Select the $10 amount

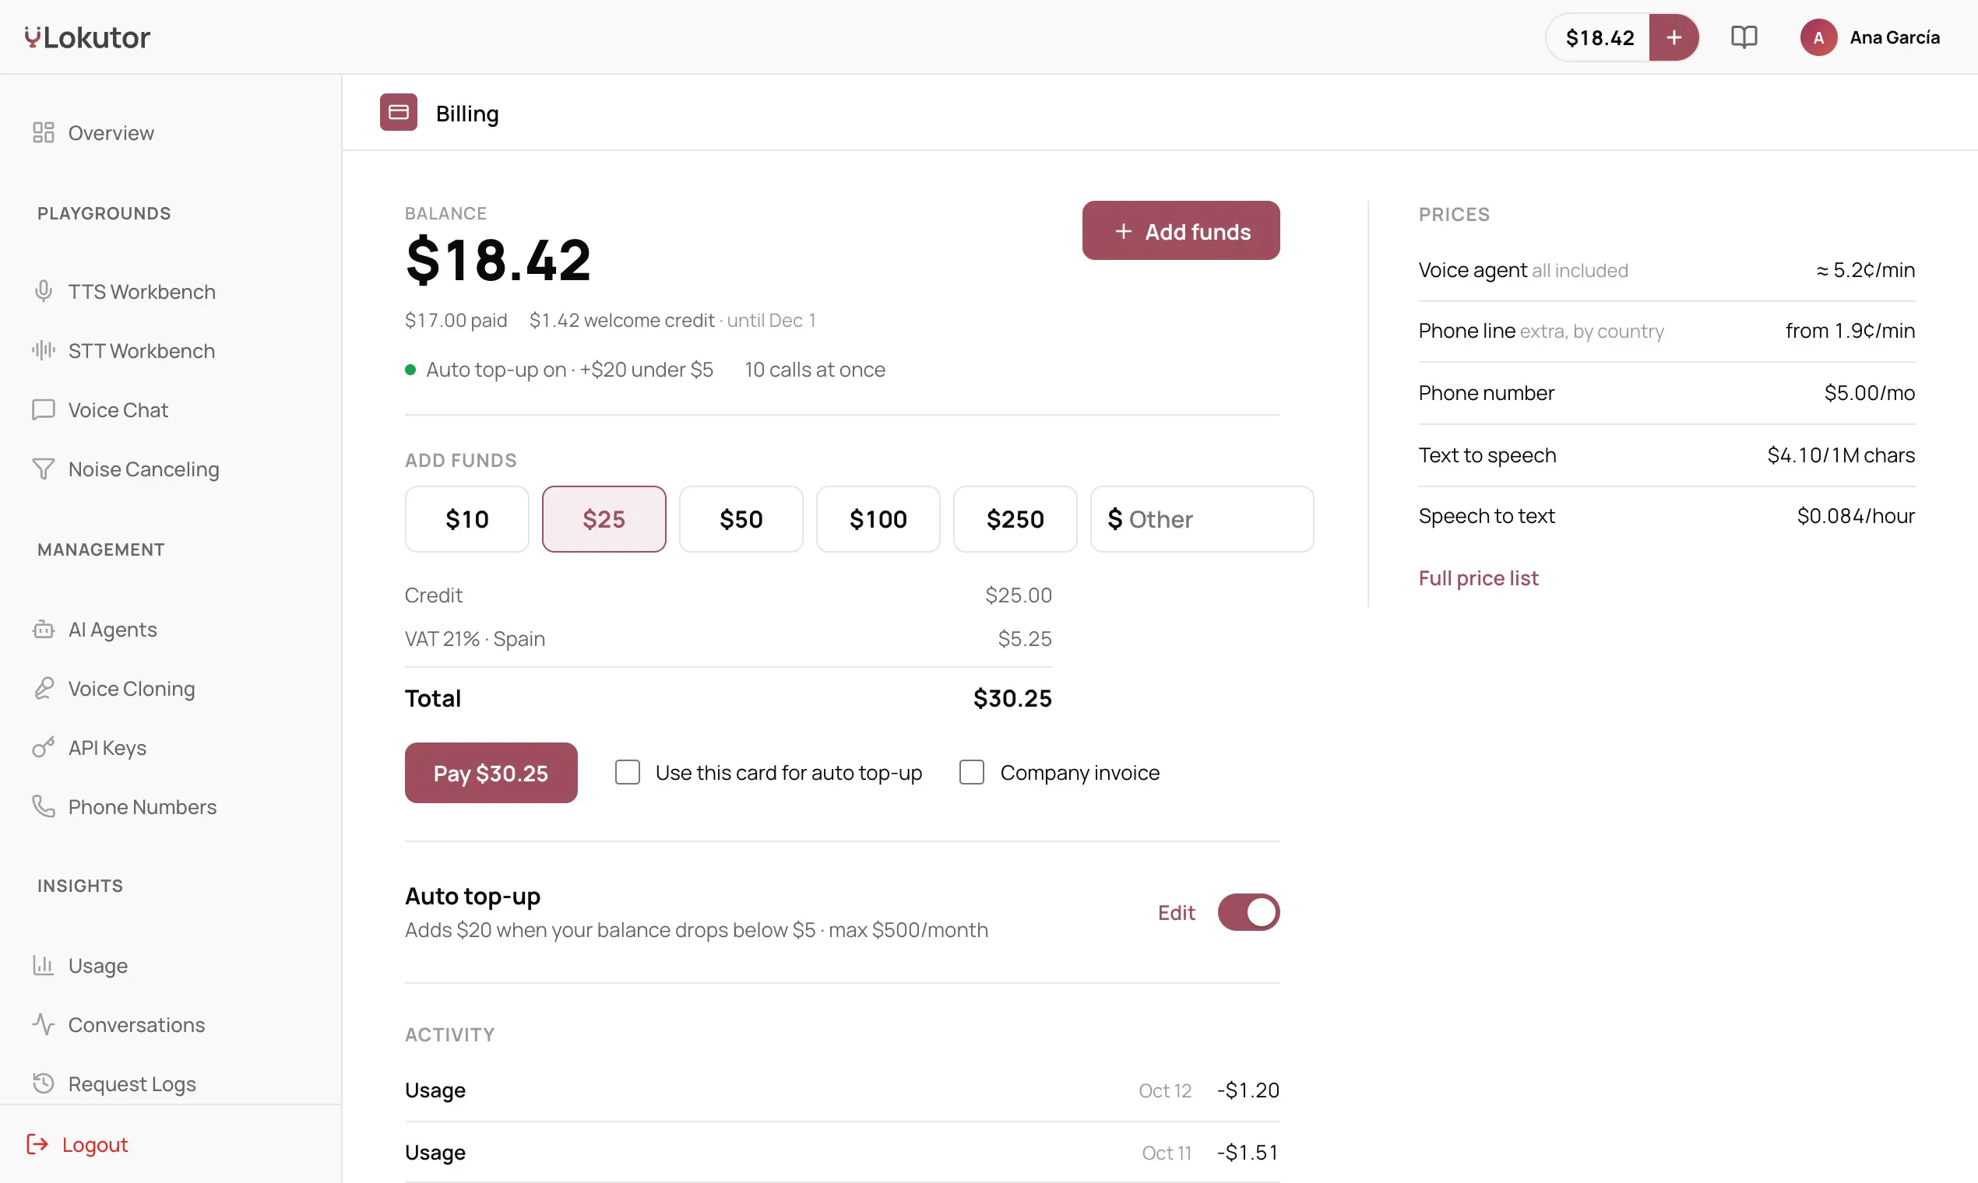click(x=466, y=519)
